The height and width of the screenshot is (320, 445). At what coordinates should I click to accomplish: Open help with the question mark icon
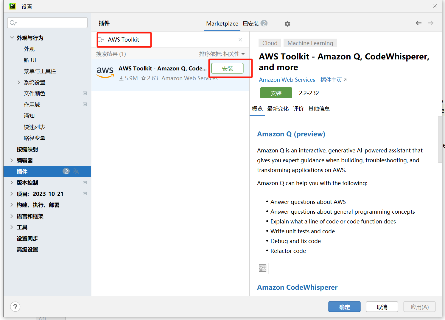[15, 307]
